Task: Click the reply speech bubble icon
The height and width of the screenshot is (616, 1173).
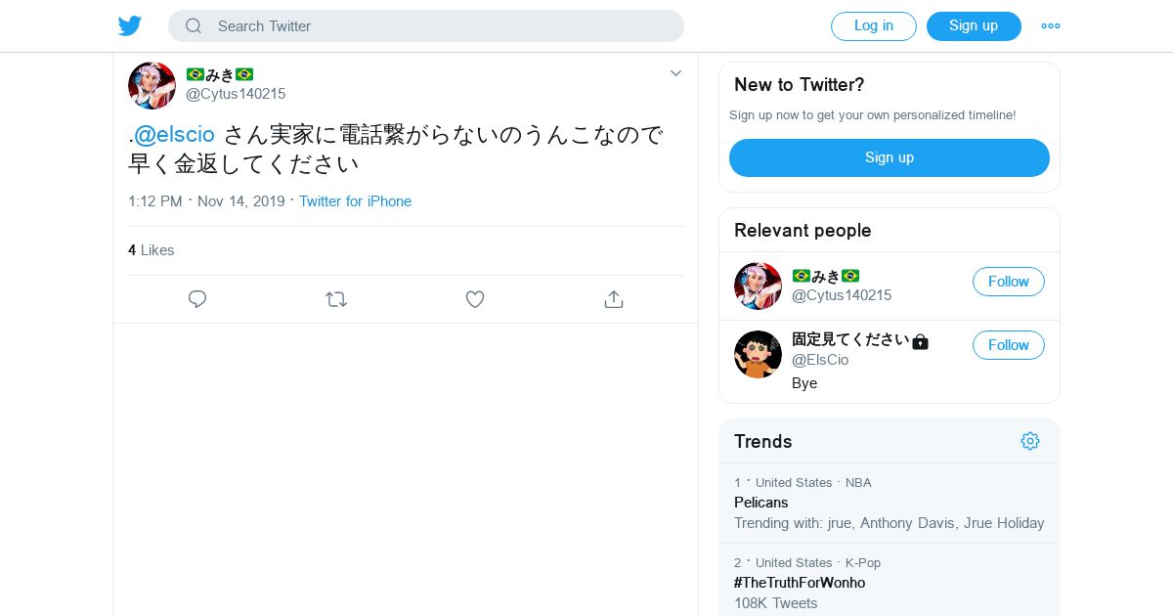Action: (x=197, y=299)
